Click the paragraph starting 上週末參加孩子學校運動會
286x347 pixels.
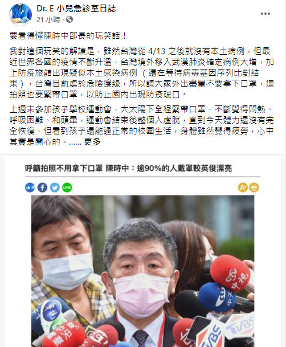pyautogui.click(x=141, y=125)
